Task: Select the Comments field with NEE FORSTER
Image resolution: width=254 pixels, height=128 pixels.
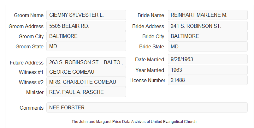Action: (147, 107)
